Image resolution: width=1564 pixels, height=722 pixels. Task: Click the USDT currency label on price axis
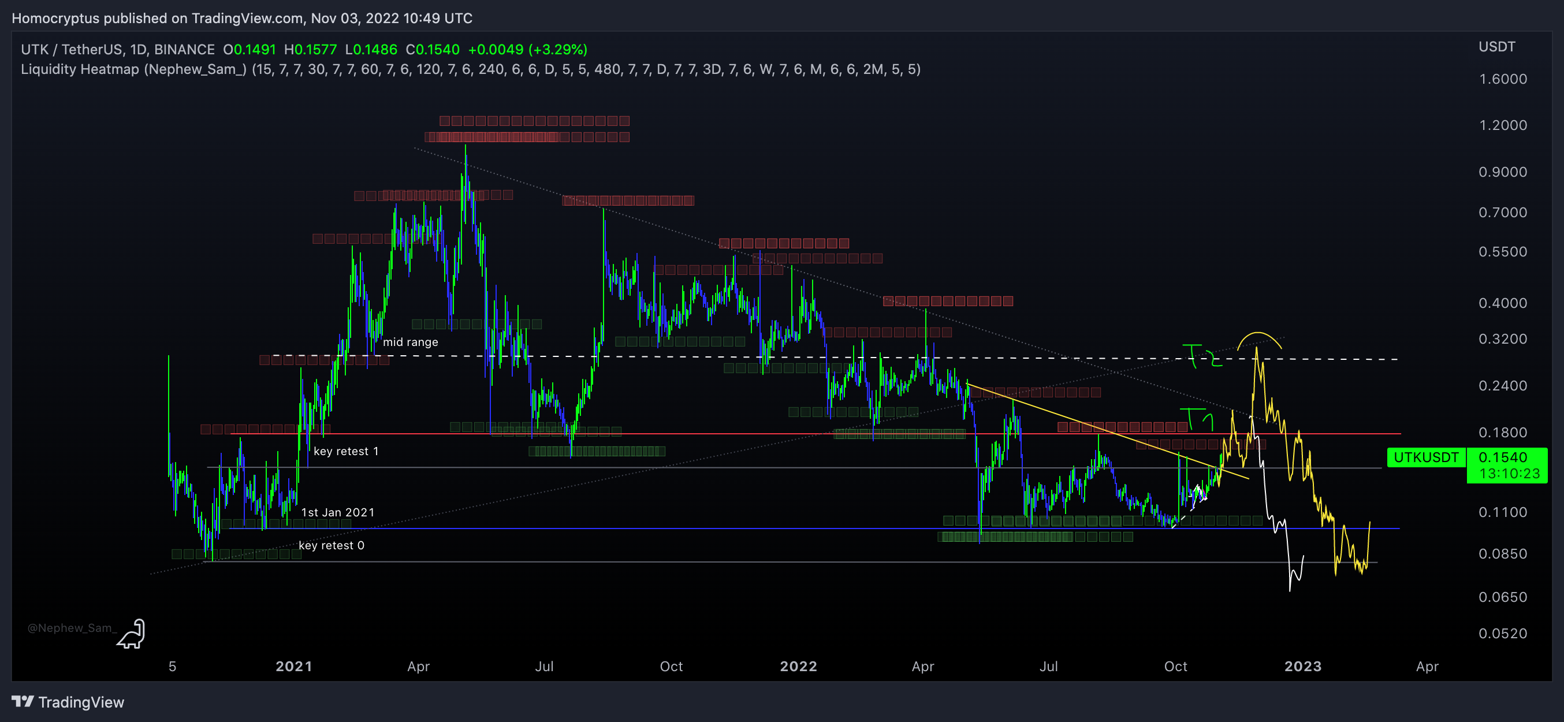point(1496,47)
